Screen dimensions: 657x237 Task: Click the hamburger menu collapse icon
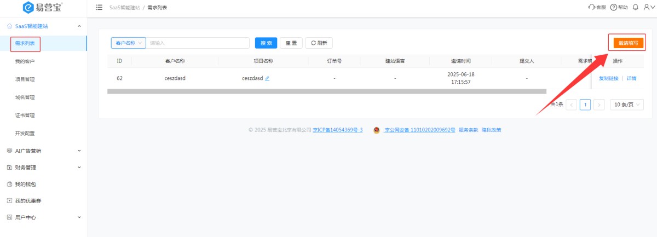coord(99,8)
